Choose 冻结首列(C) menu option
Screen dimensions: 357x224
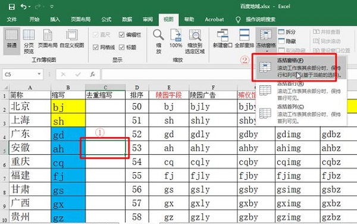click(x=301, y=113)
